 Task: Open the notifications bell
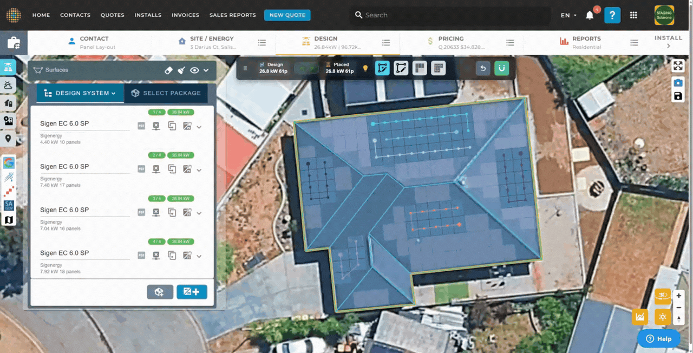pyautogui.click(x=590, y=15)
